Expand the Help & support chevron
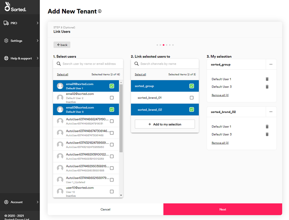Image resolution: width=289 pixels, height=220 pixels. pyautogui.click(x=38, y=58)
